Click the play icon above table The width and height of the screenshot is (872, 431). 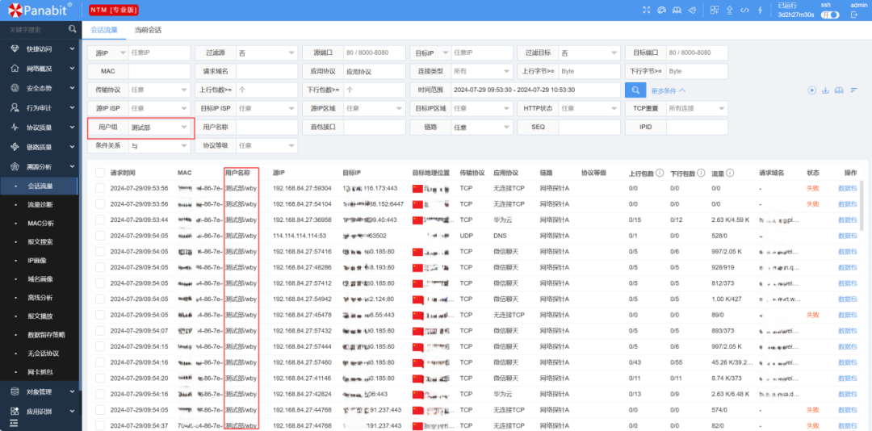pyautogui.click(x=812, y=90)
